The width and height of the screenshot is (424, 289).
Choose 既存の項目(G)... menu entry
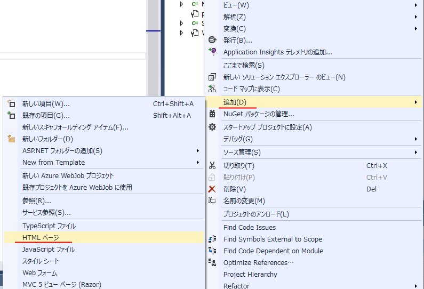click(x=104, y=115)
